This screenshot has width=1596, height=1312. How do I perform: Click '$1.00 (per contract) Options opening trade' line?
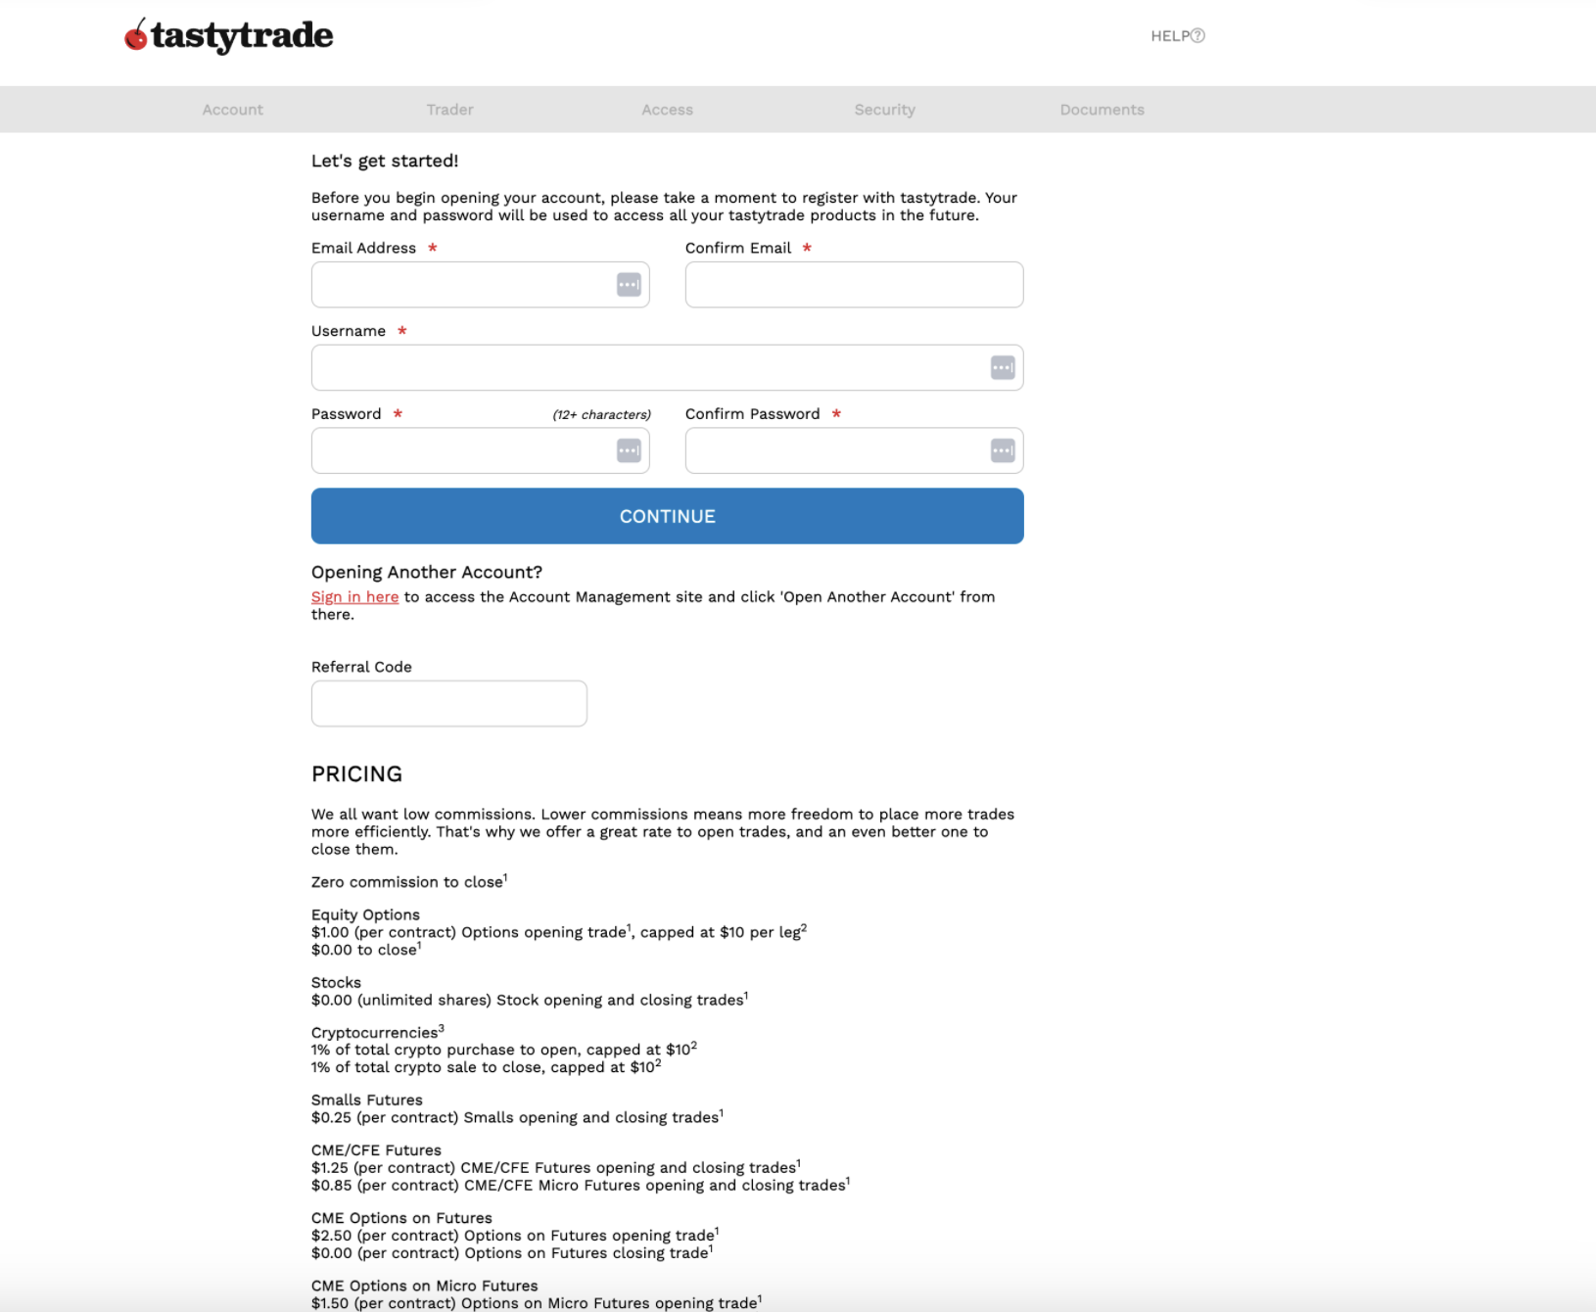[559, 932]
